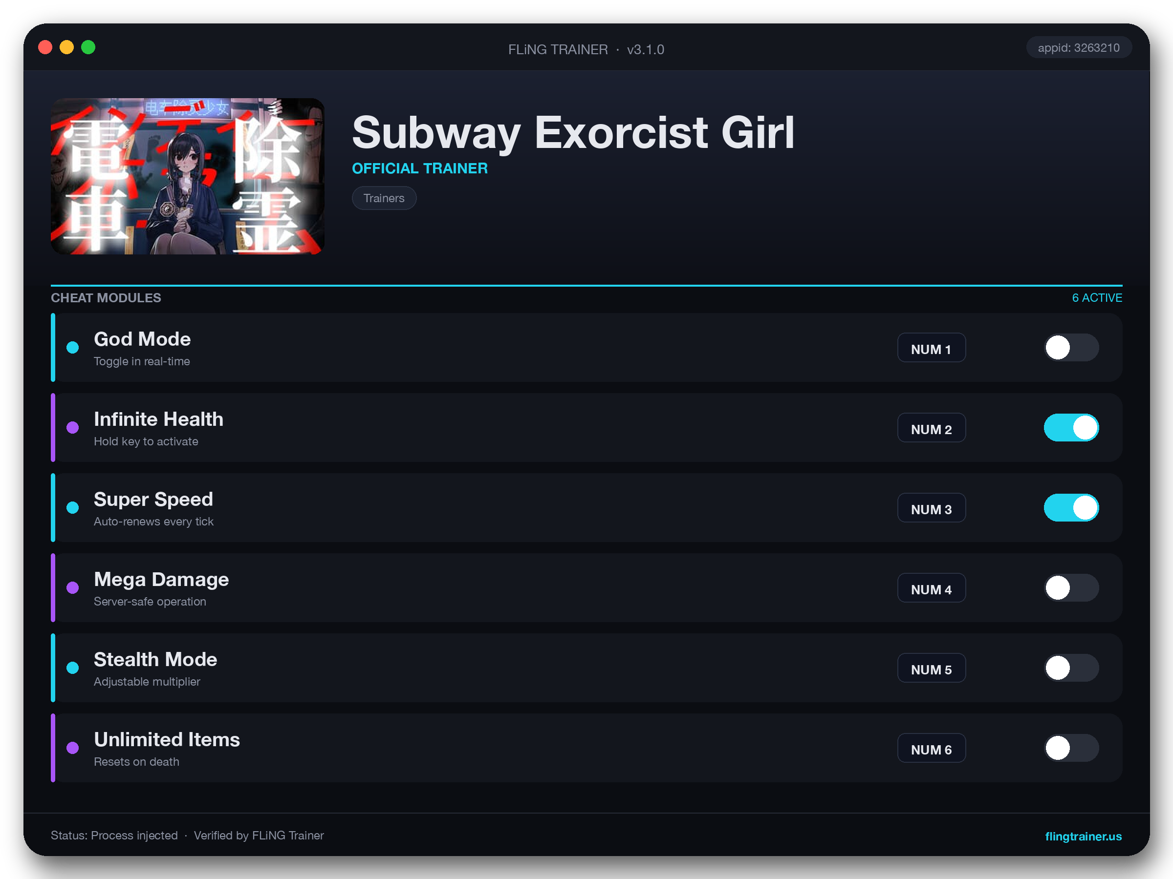Click the Hold key to activate description
Image resolution: width=1173 pixels, height=879 pixels.
[x=146, y=441]
